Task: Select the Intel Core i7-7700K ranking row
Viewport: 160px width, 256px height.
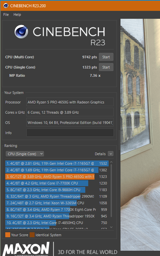Action: coord(57,183)
